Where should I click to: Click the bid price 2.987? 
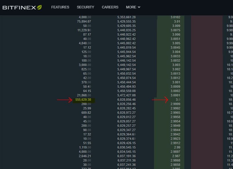tap(176, 156)
